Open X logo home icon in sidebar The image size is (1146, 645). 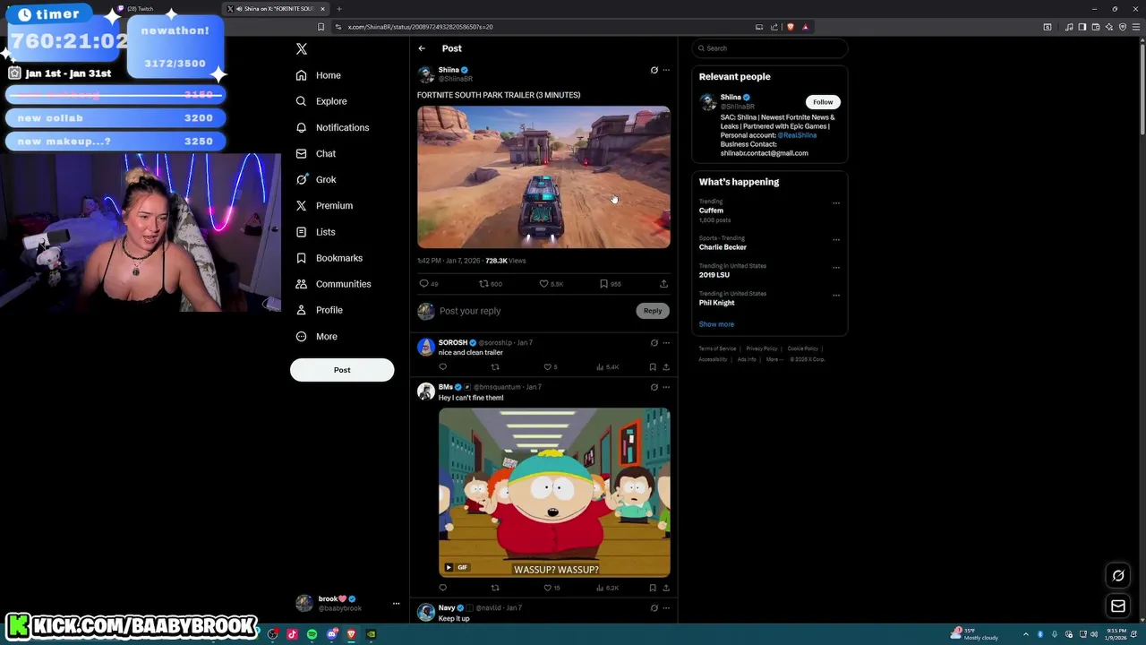click(x=302, y=49)
